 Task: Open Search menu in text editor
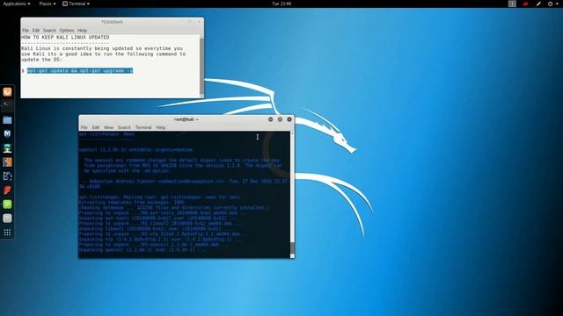(49, 31)
